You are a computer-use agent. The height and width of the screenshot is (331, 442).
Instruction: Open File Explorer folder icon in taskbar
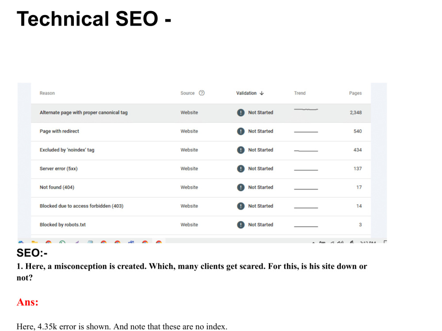pos(34,242)
